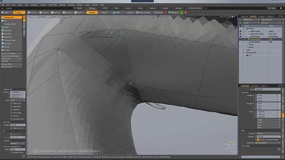Expand the Lights tree item

(x=244, y=50)
